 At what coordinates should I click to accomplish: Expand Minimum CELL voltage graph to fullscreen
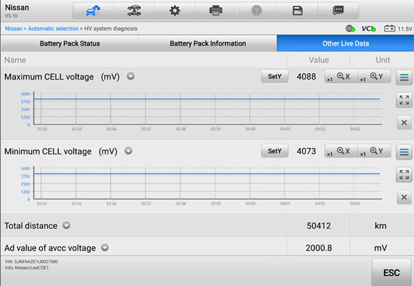404,174
